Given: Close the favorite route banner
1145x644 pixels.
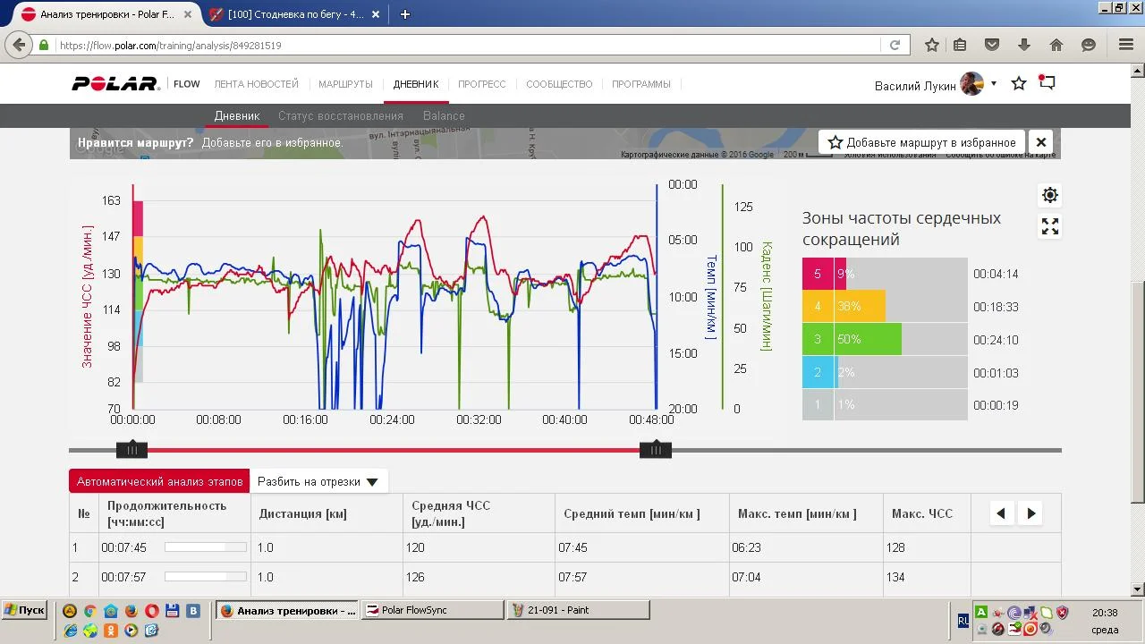Looking at the screenshot, I should click(1041, 142).
